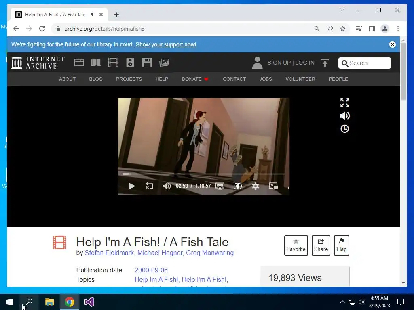Click the clock icon beside the video
The height and width of the screenshot is (310, 414).
(x=344, y=129)
